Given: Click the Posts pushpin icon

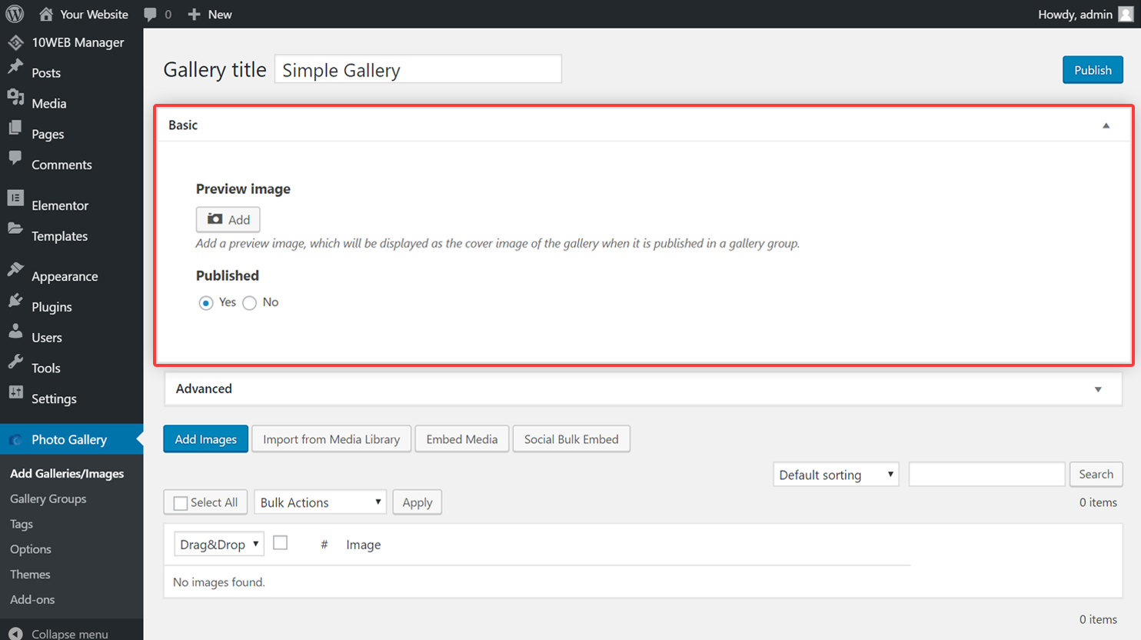Looking at the screenshot, I should (x=15, y=67).
